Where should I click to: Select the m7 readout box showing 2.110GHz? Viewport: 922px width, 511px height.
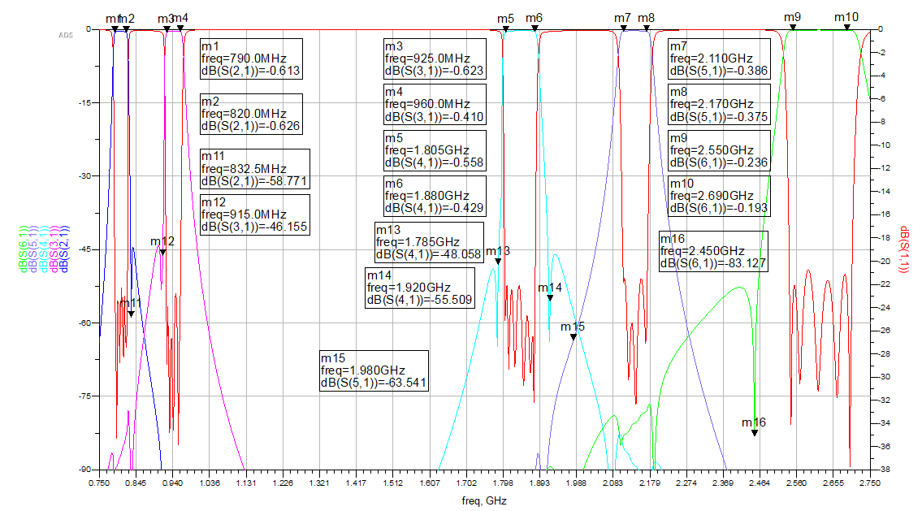pyautogui.click(x=718, y=58)
